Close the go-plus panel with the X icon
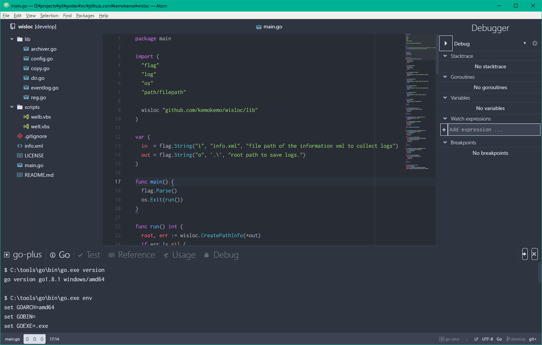The width and height of the screenshot is (542, 345). pos(534,254)
